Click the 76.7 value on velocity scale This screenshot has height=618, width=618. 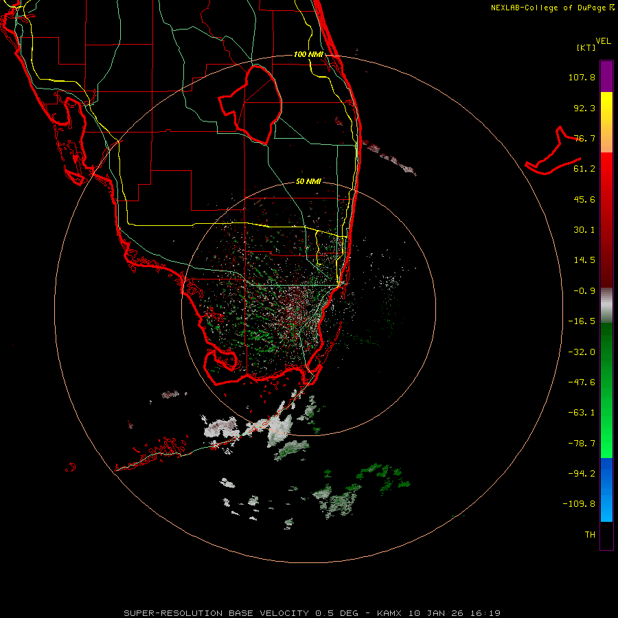[x=584, y=138]
